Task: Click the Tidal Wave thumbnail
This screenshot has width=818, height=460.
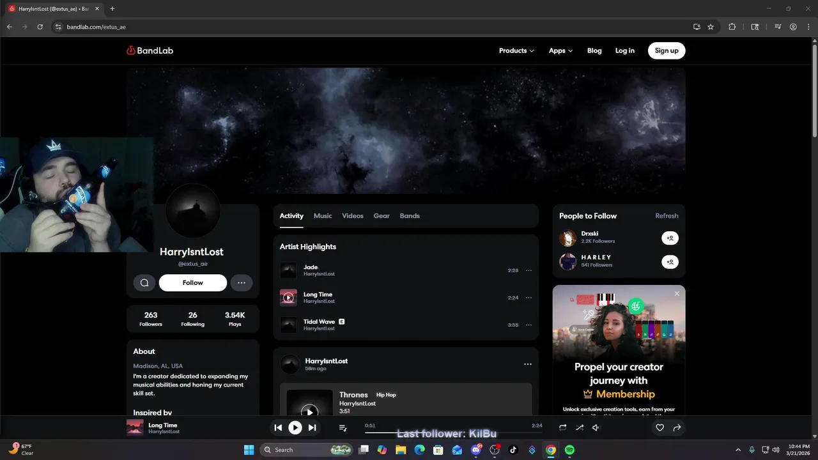Action: pyautogui.click(x=288, y=325)
